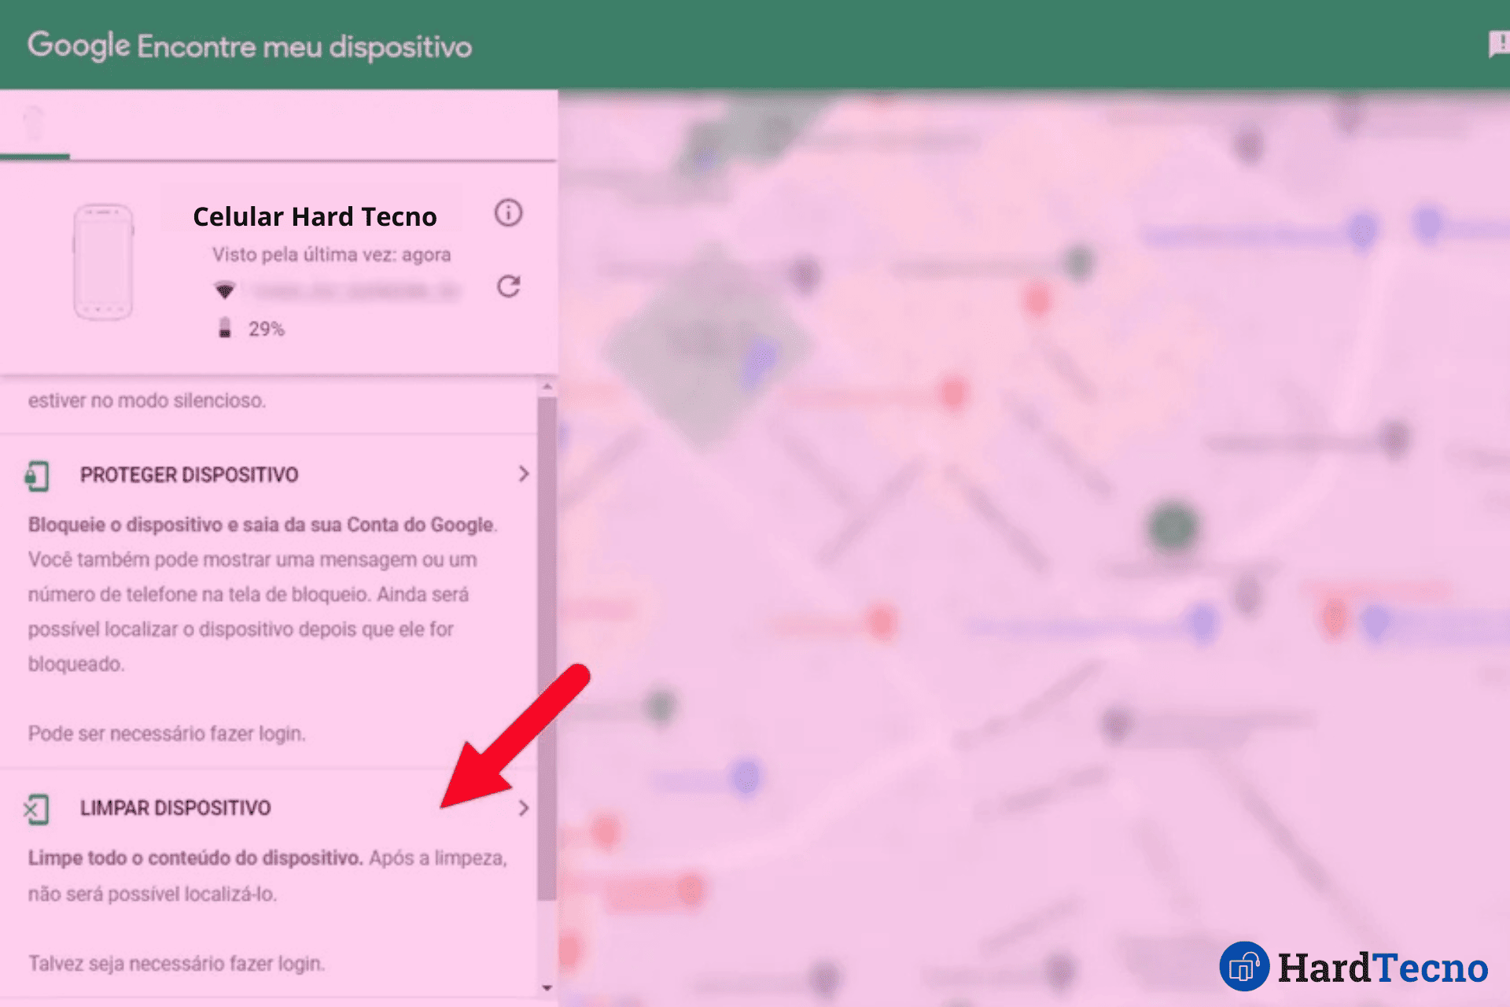This screenshot has width=1510, height=1007.
Task: Click 'estiver no modo silencioso.' text
Action: point(147,400)
